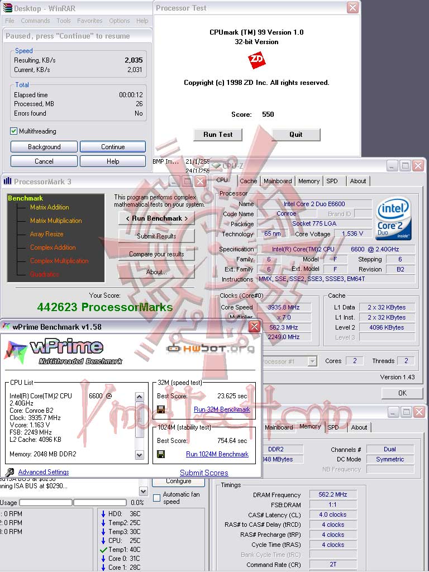Click the Core Voltage value field
Image resolution: width=429 pixels, height=572 pixels.
tap(352, 234)
